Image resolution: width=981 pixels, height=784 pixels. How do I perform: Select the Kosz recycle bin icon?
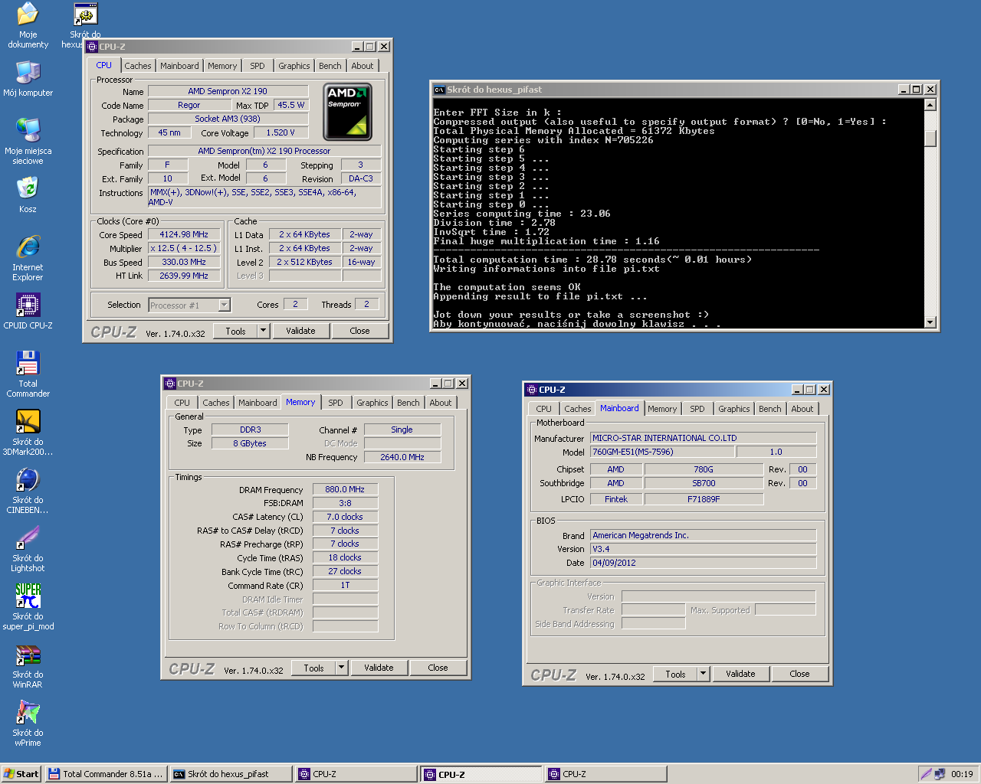28,188
